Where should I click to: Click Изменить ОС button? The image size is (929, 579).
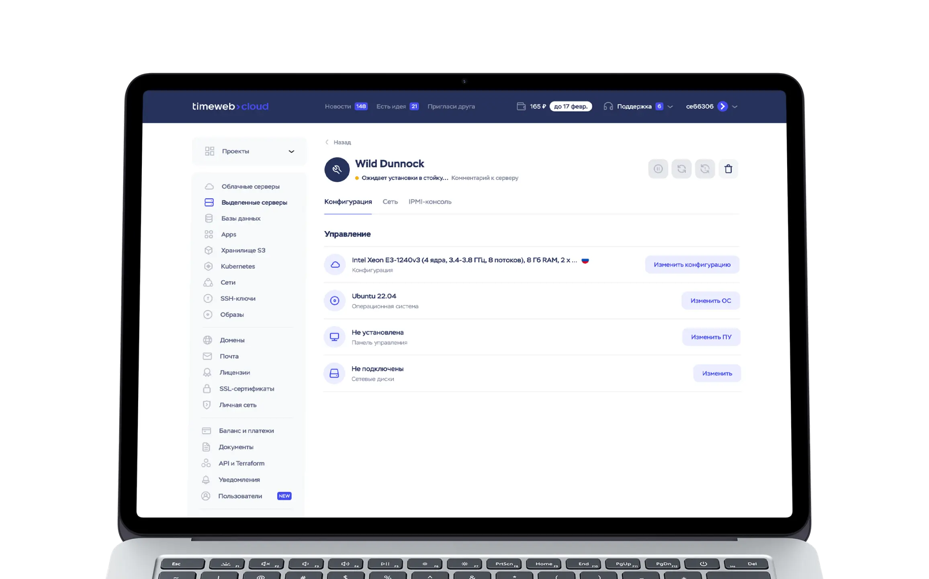click(x=710, y=301)
